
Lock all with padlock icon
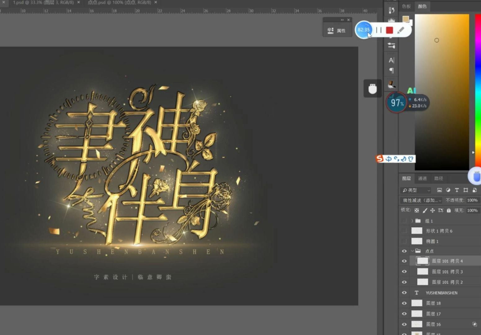(x=449, y=210)
